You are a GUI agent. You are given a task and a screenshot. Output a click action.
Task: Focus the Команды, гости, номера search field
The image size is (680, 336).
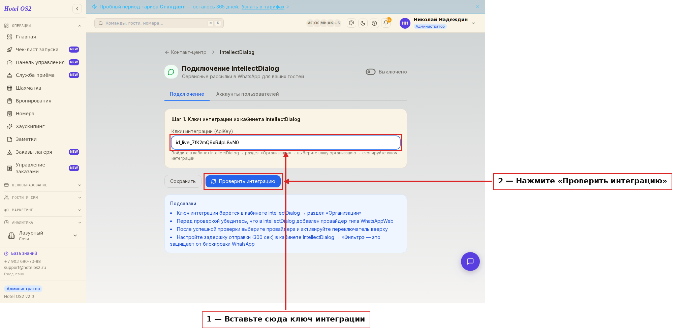(x=159, y=23)
